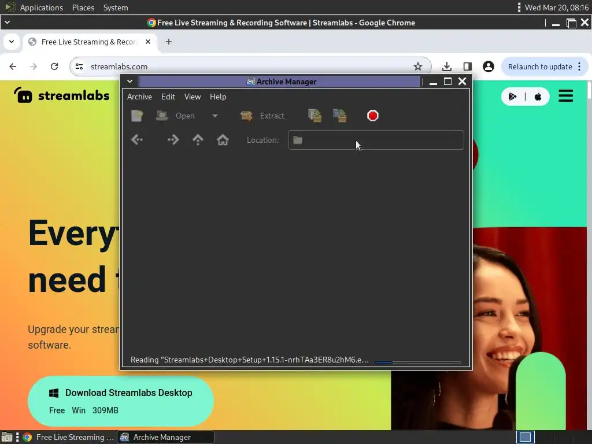Stop the current operation with red stop icon
592x444 pixels.
pyautogui.click(x=373, y=116)
